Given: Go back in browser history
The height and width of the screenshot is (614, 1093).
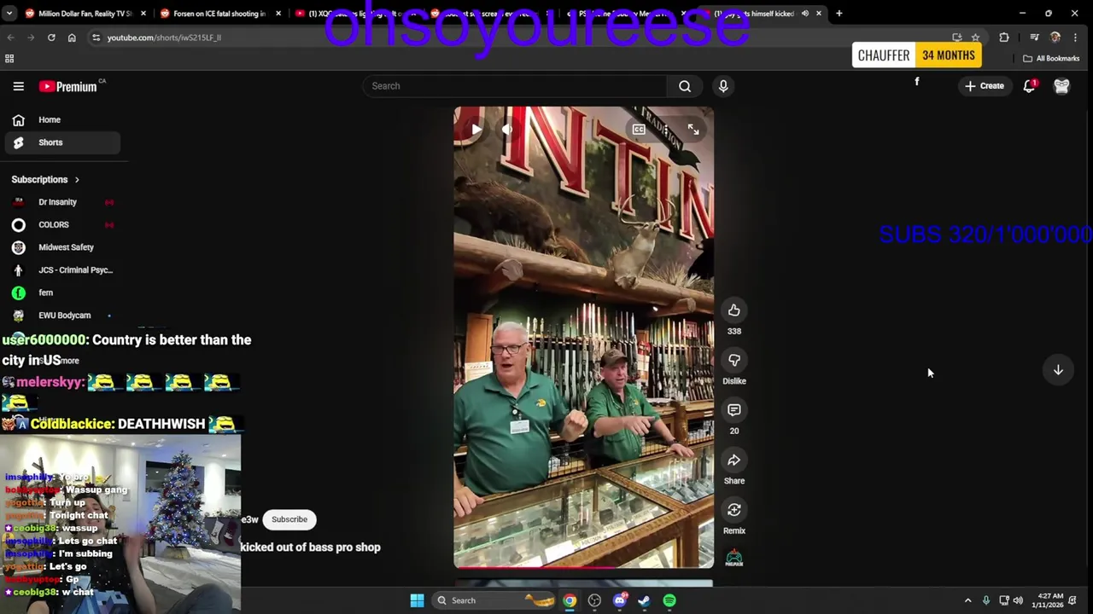Looking at the screenshot, I should click(10, 38).
